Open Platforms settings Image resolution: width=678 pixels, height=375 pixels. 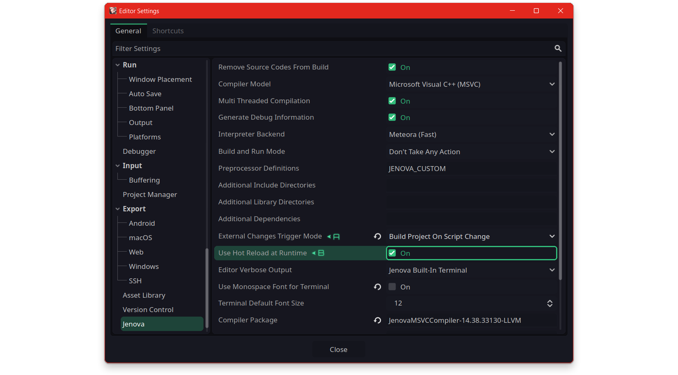145,137
